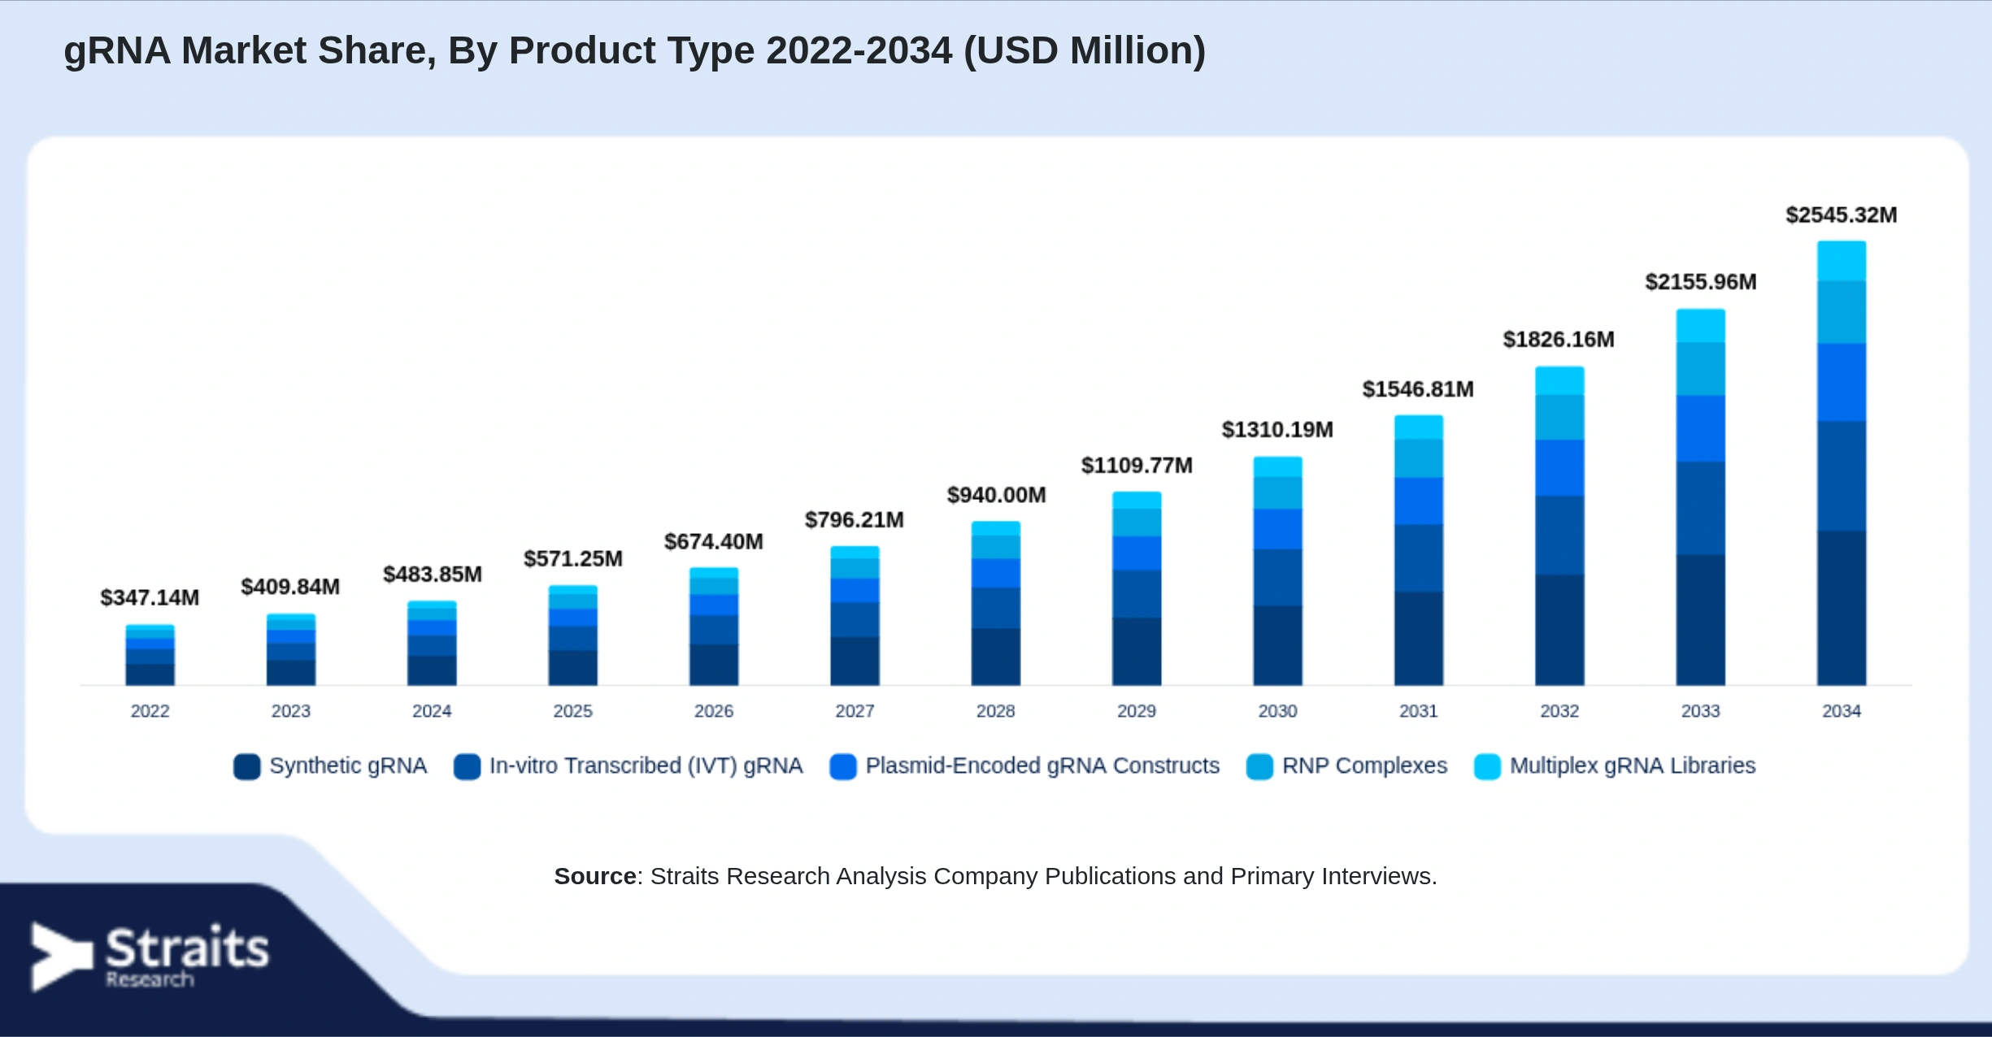
Task: Click the 2022 axis label
Action: [150, 711]
